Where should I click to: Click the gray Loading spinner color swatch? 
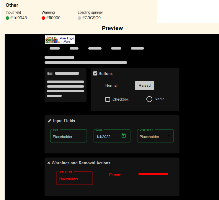coord(79,18)
